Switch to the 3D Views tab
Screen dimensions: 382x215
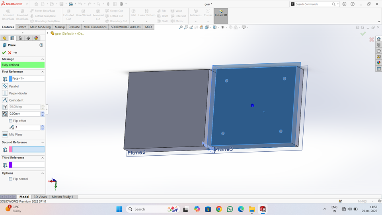point(40,197)
